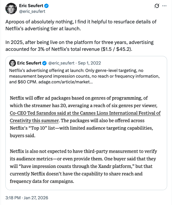
Task: Click the @eric_seufert handle in the quoted tweet
Action: [61, 63]
